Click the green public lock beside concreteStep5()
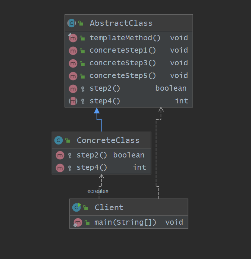 click(82, 76)
